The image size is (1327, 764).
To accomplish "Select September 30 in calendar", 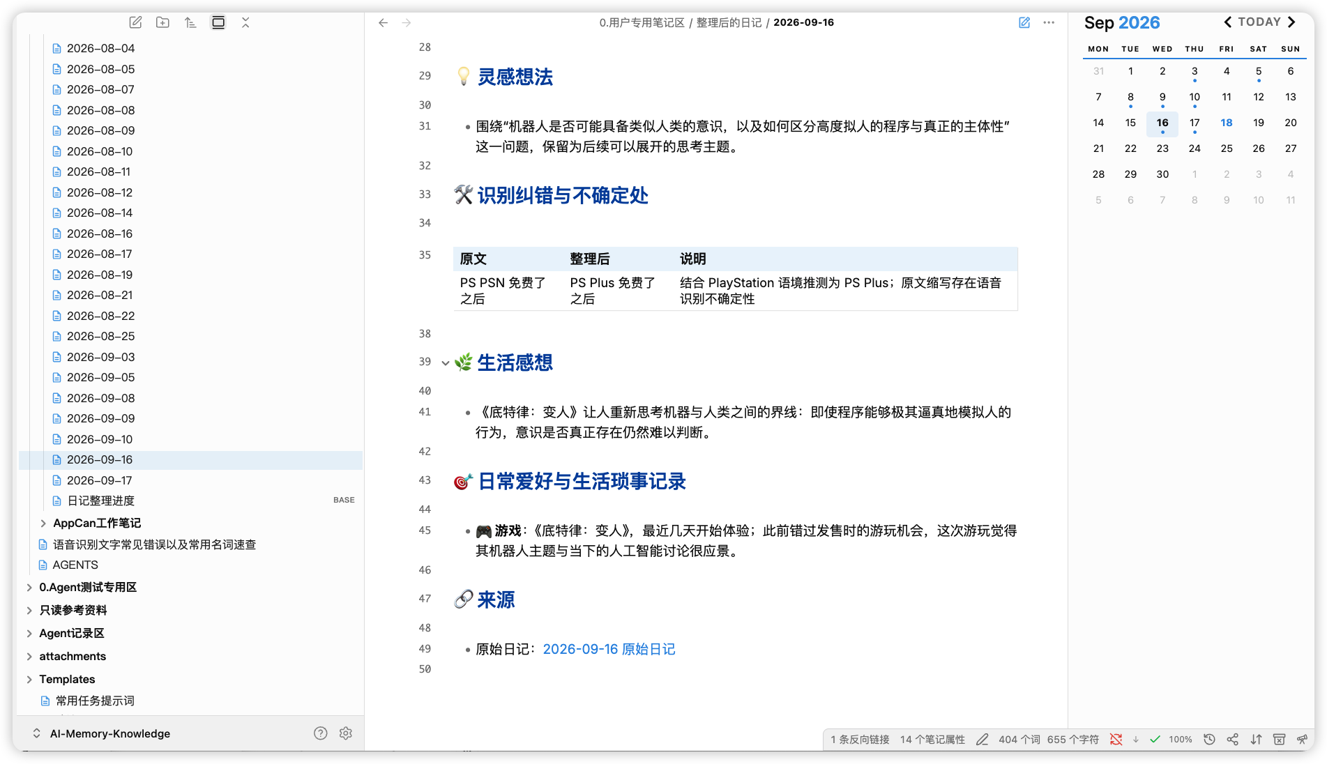I will point(1162,174).
